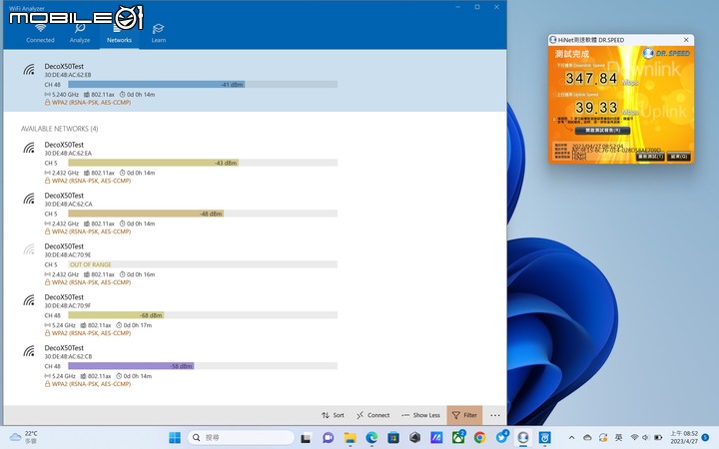This screenshot has width=719, height=449.
Task: Select the AVAILABLE NETWORKS (4) heading
Action: point(60,129)
